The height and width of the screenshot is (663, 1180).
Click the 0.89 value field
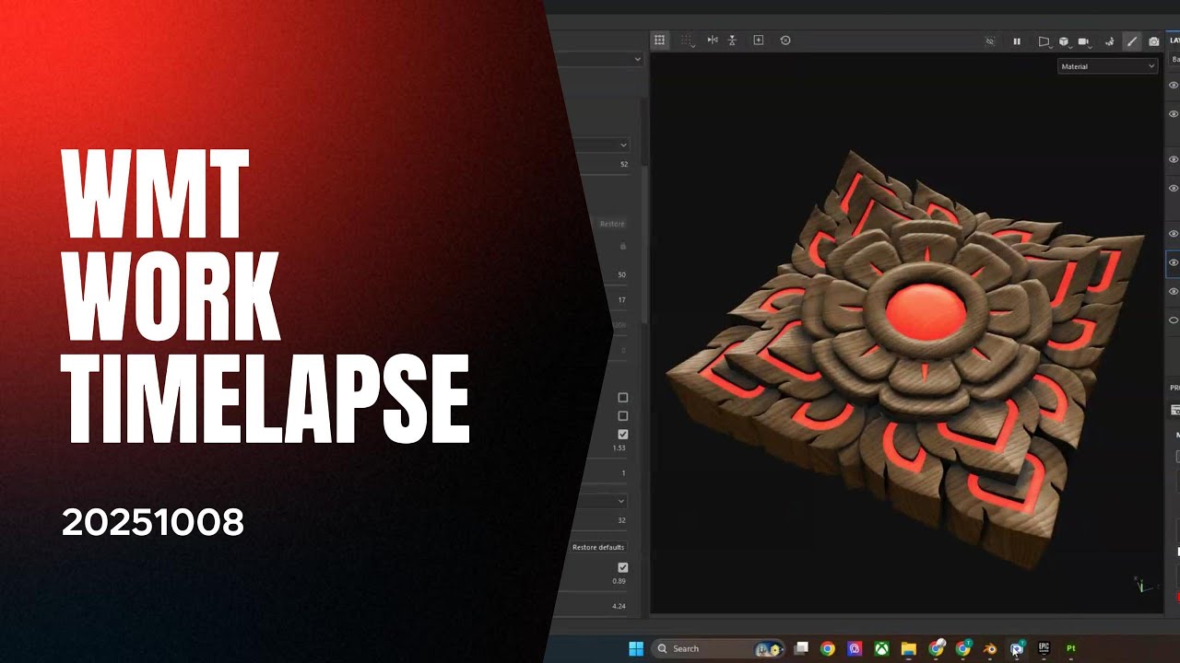(619, 581)
